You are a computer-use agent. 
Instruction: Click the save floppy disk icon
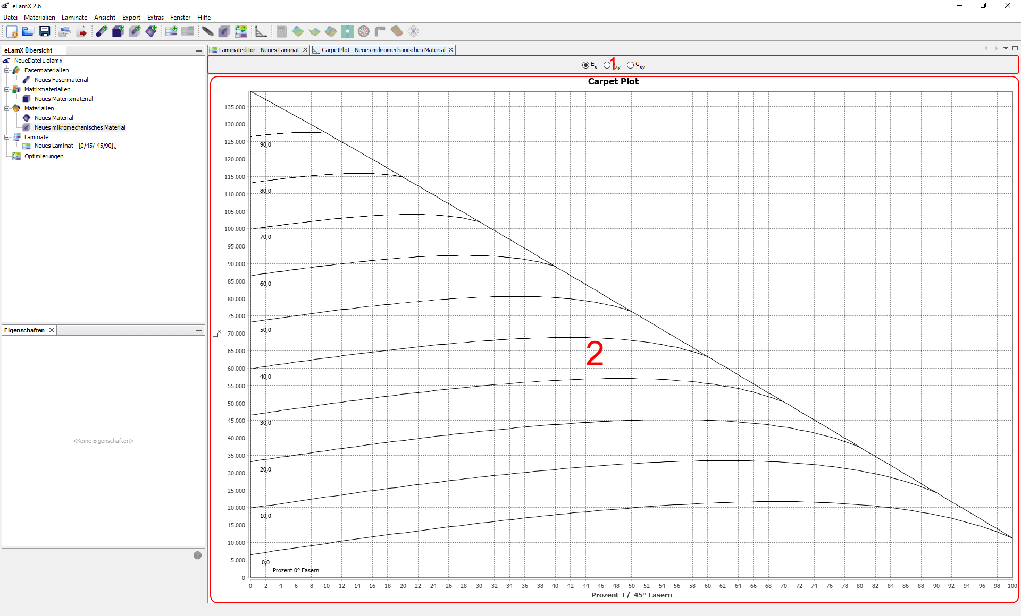coord(45,31)
